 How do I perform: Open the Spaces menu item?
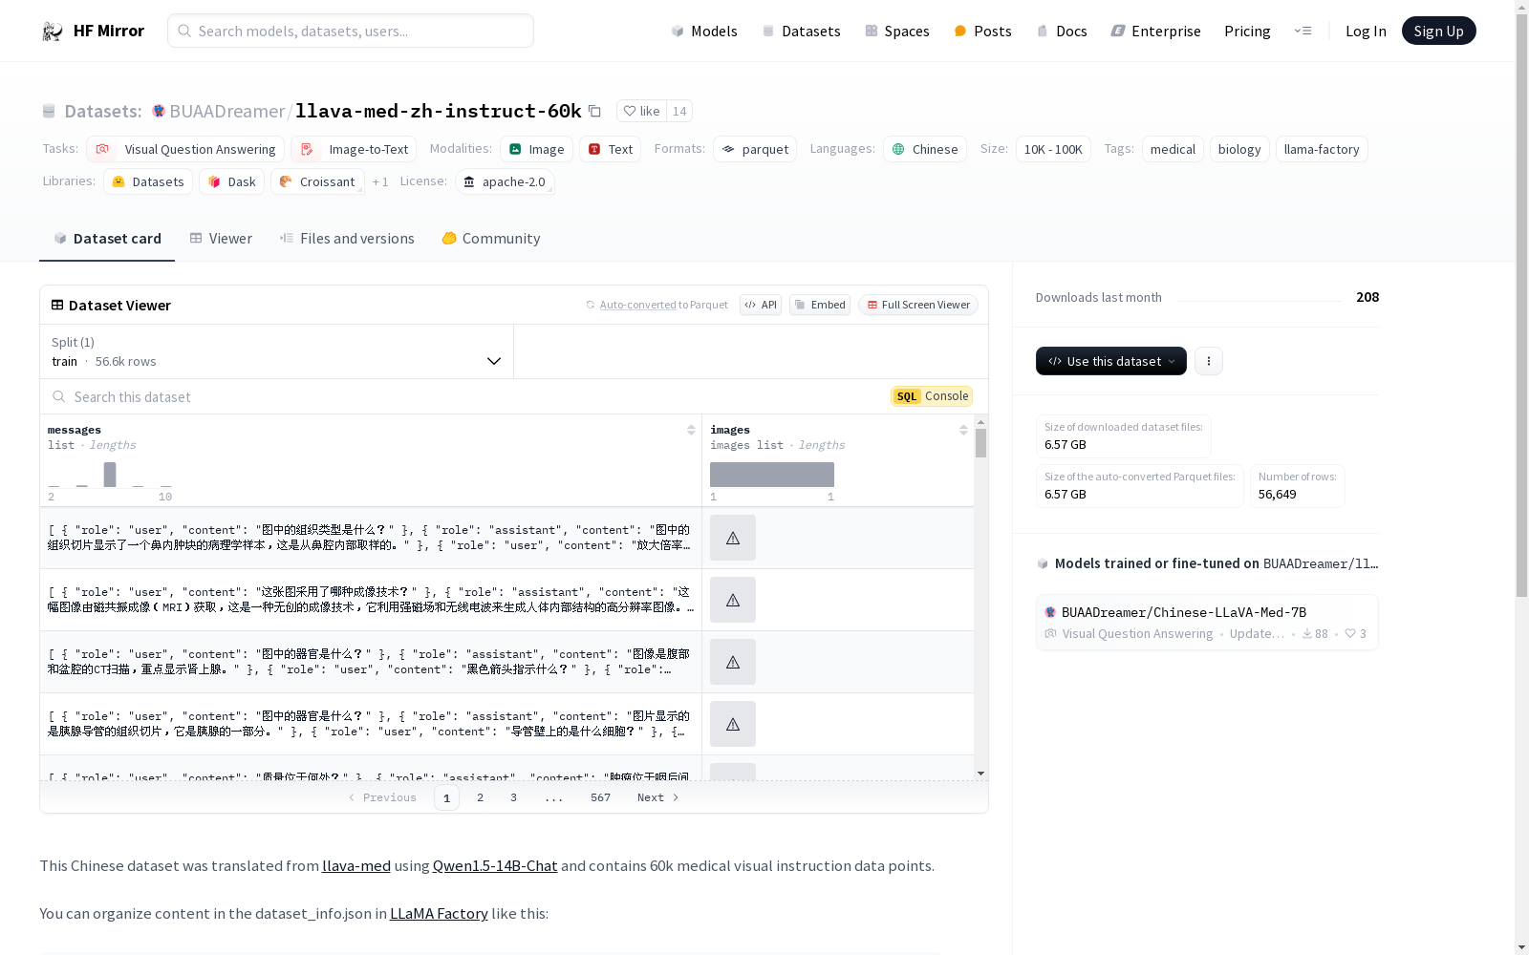897,31
